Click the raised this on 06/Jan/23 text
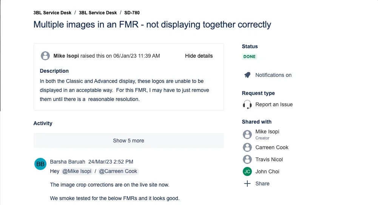 tap(120, 56)
